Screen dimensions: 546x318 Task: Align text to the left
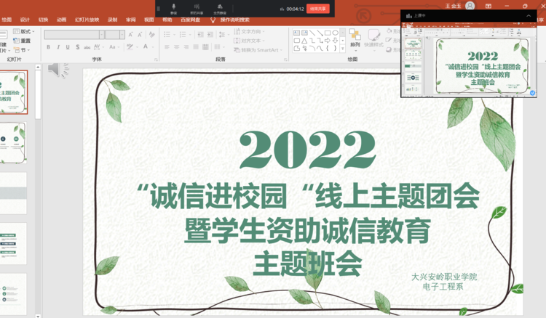point(167,47)
